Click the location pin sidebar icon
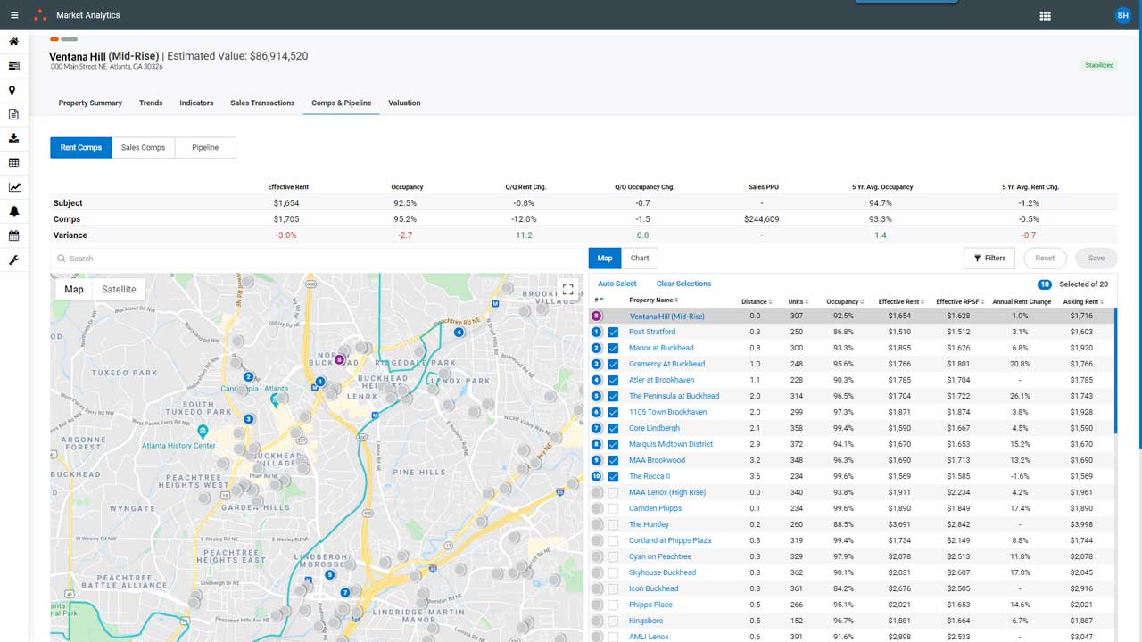Image resolution: width=1142 pixels, height=642 pixels. pos(13,90)
